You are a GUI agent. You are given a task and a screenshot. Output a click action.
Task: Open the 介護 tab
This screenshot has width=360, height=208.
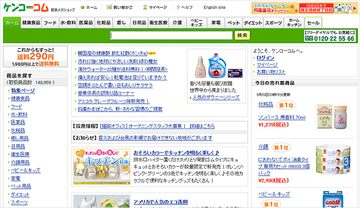[177, 23]
